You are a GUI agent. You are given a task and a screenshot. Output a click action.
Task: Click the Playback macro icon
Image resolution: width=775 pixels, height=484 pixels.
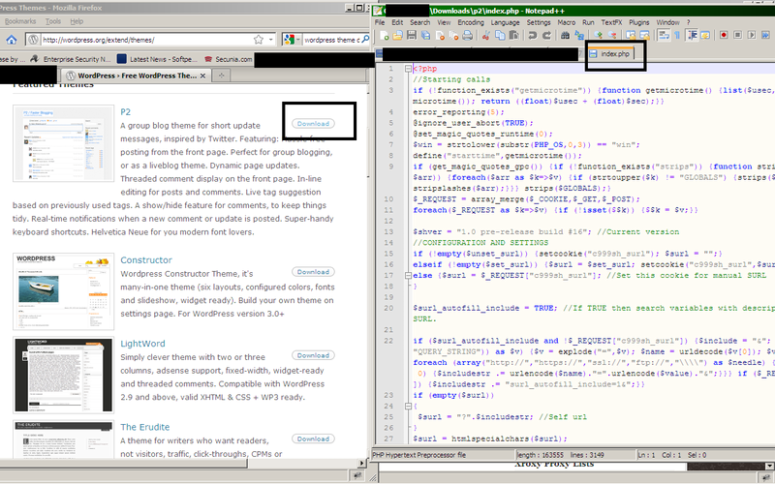(x=752, y=35)
